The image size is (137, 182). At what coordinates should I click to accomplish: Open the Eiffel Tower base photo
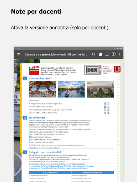(42, 89)
